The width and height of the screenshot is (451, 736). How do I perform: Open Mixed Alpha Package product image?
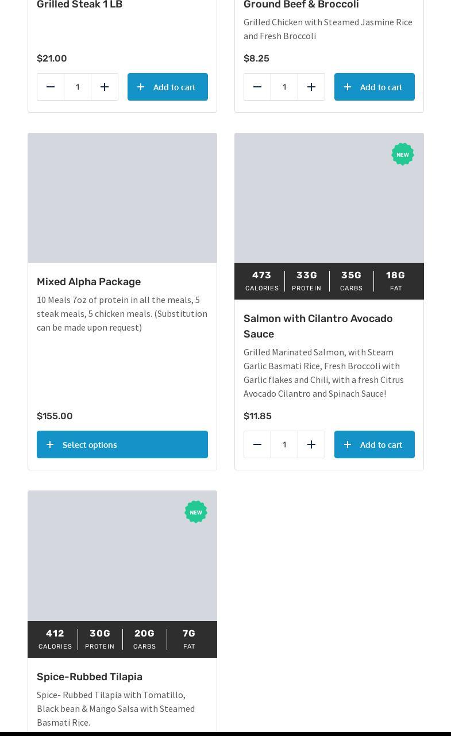point(122,198)
